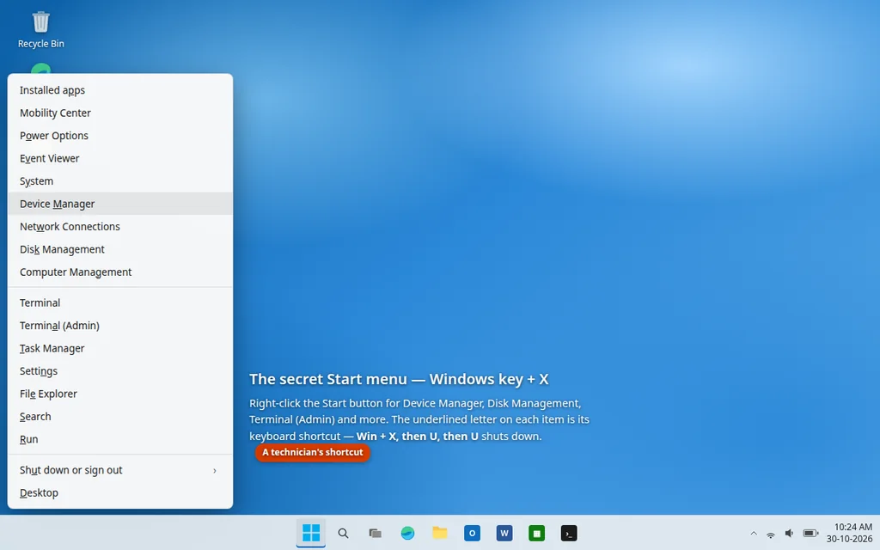Launch Computer Management
This screenshot has width=880, height=550.
point(120,272)
